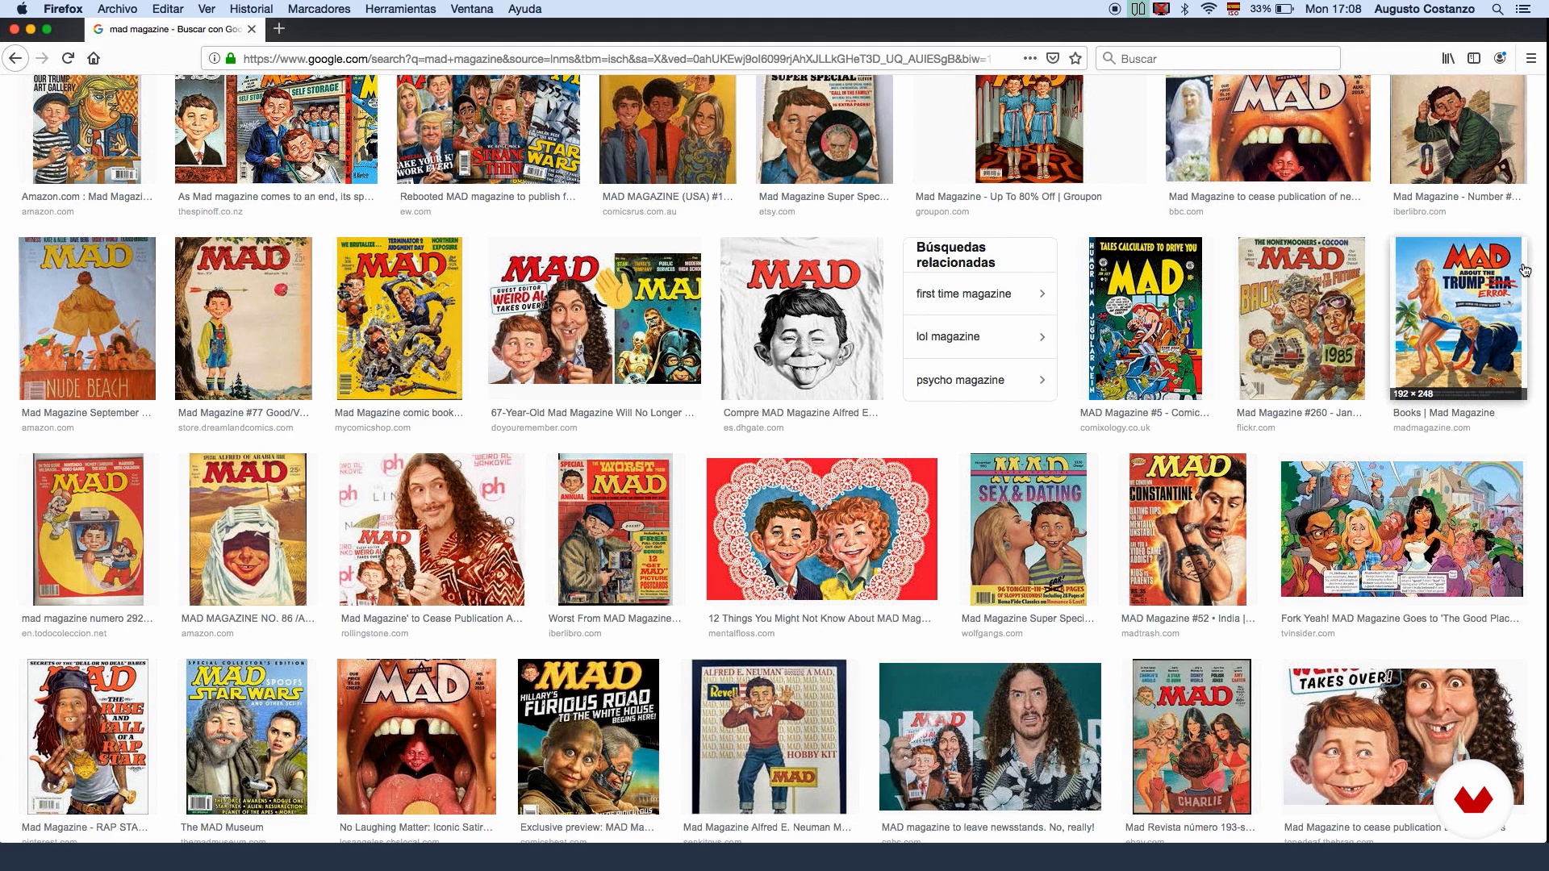The height and width of the screenshot is (871, 1549).
Task: Open Worst From MAD annual cover thumbnail
Action: tap(615, 529)
